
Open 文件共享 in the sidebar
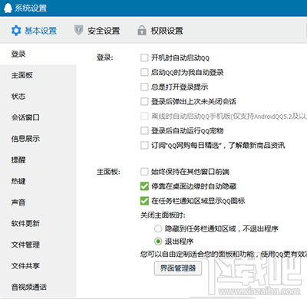click(38, 266)
